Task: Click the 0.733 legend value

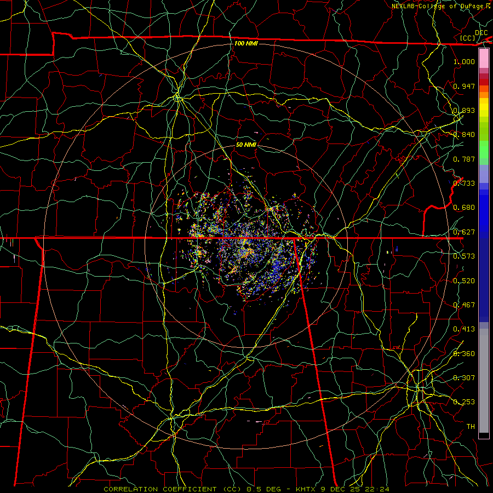Action: pos(464,184)
